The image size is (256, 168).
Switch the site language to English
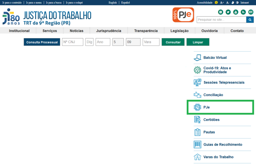coord(113,2)
